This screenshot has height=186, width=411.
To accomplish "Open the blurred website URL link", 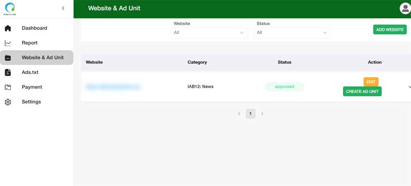I will coord(113,87).
